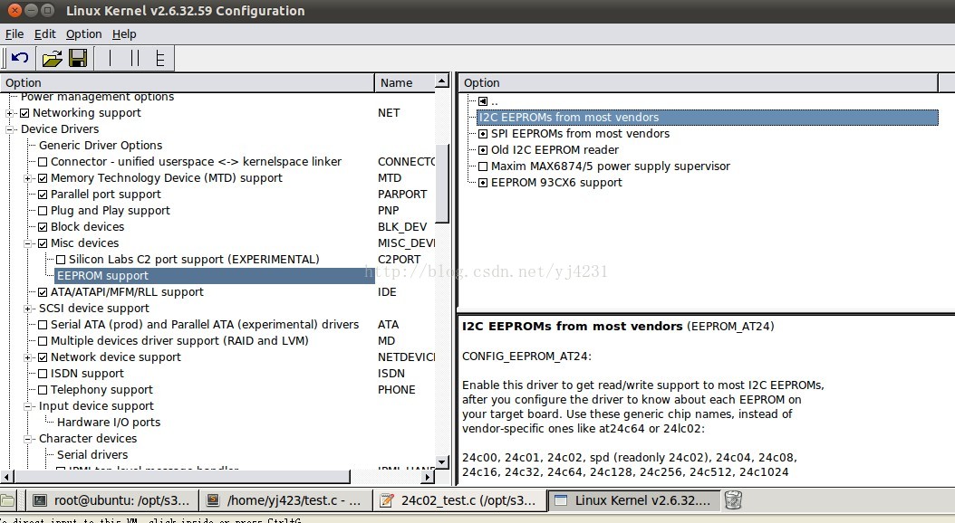Select Hardware I/O ports tree item
This screenshot has width=955, height=523.
(109, 423)
